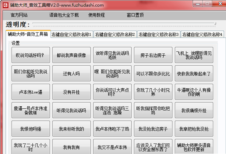Trigger the 卢本伟low逼 sound button

(31, 92)
